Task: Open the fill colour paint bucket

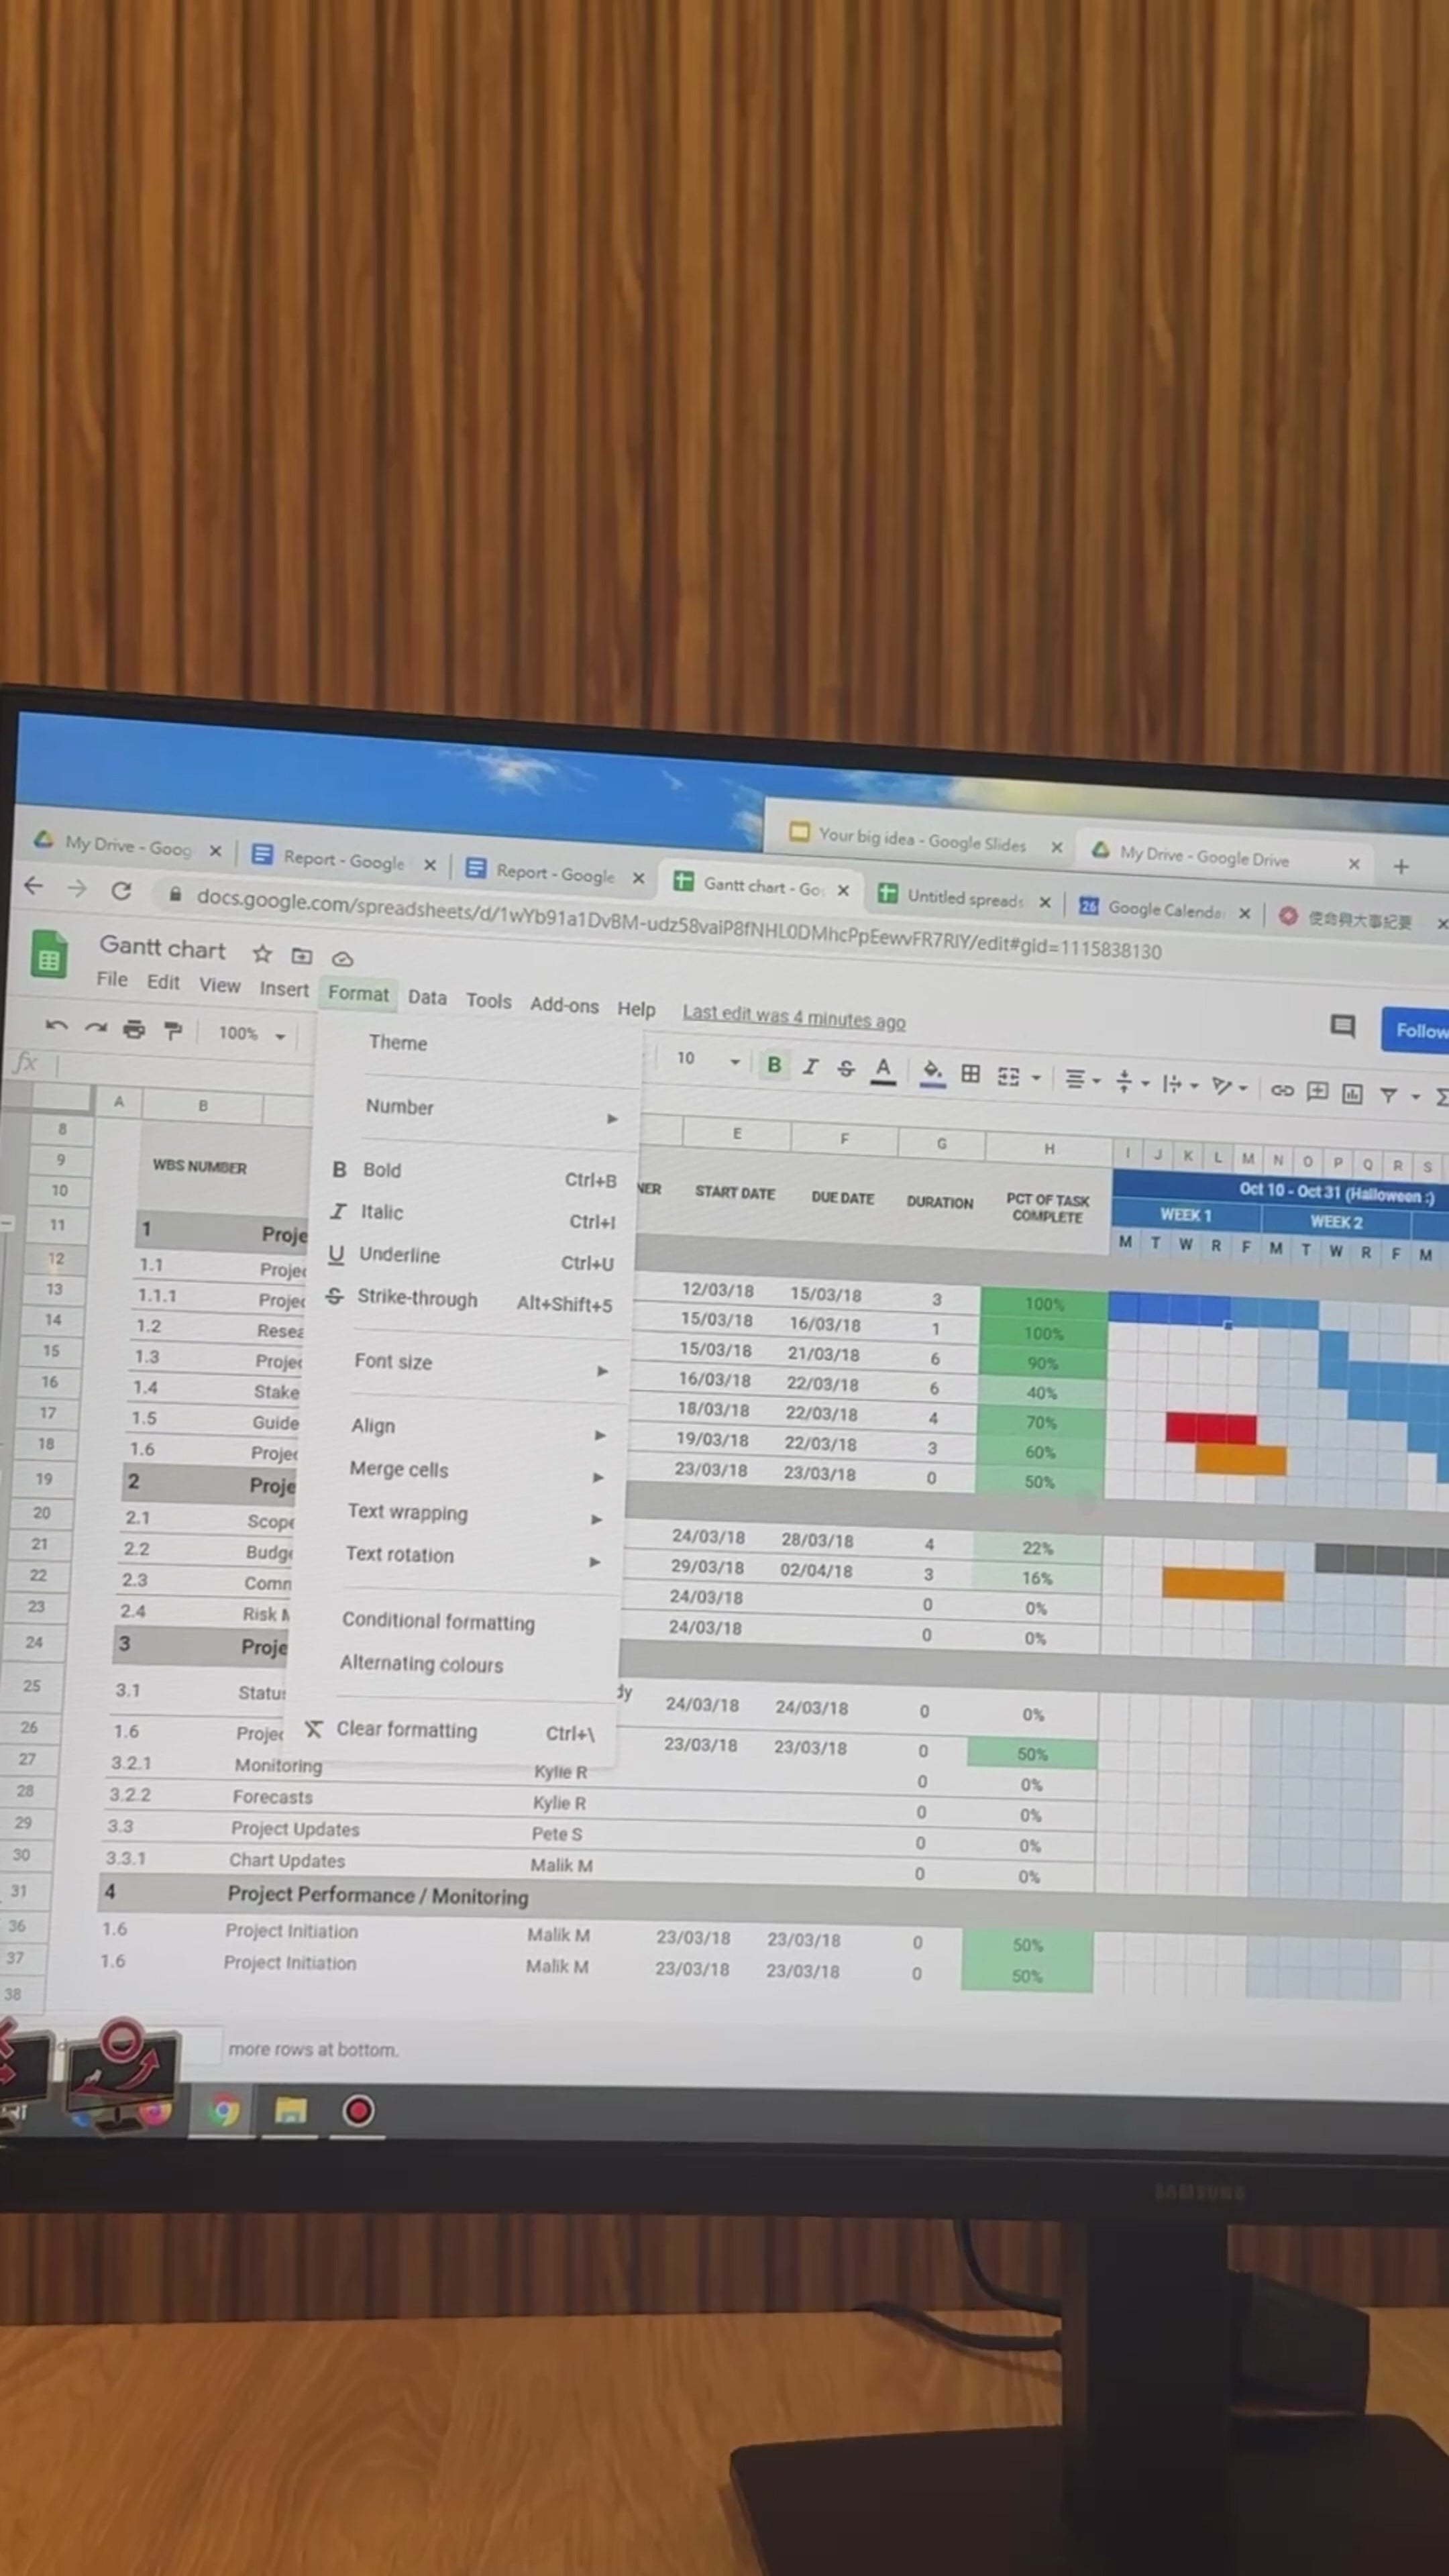Action: 932,1071
